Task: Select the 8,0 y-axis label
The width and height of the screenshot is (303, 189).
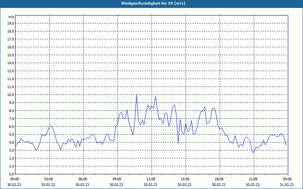Action: 12,111
